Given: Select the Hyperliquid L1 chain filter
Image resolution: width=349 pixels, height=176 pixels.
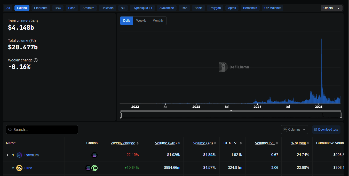Looking at the screenshot, I should 142,8.
